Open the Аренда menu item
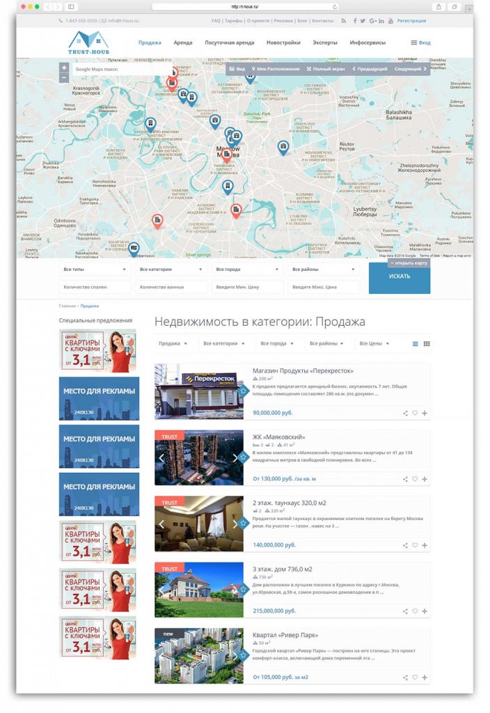490x713 pixels. click(x=183, y=42)
